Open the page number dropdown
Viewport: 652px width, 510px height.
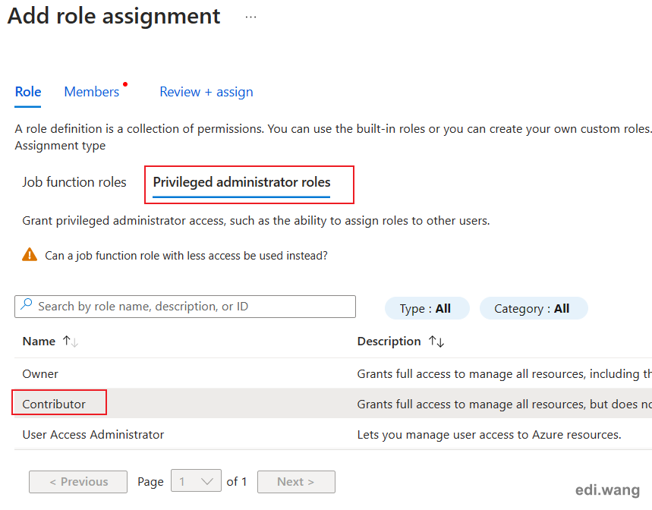pyautogui.click(x=196, y=481)
